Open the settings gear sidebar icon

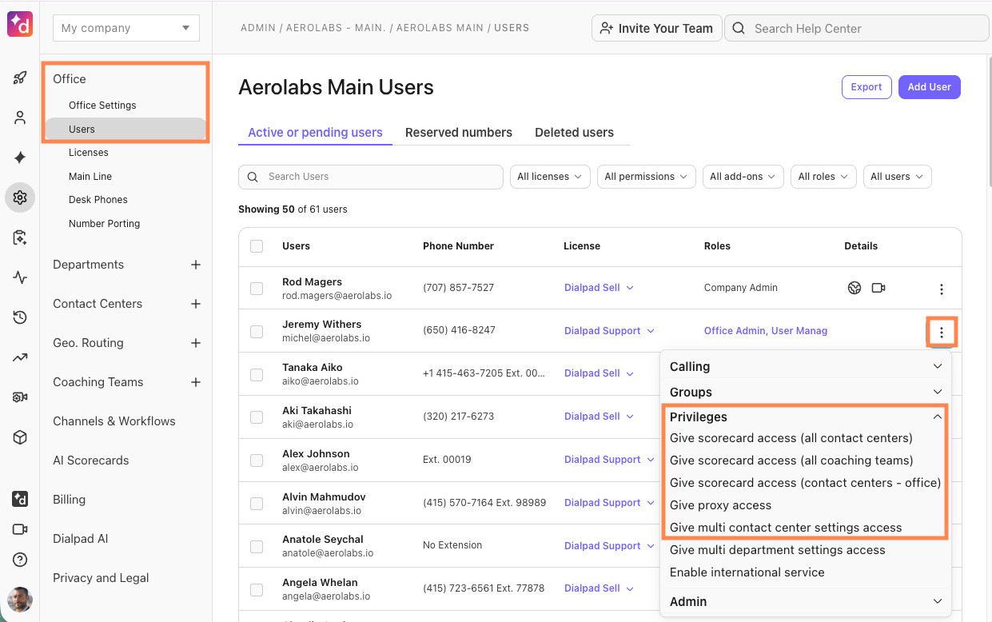coord(20,197)
